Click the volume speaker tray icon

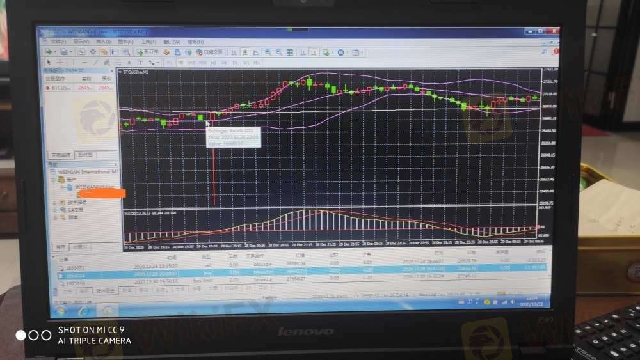[x=513, y=302]
